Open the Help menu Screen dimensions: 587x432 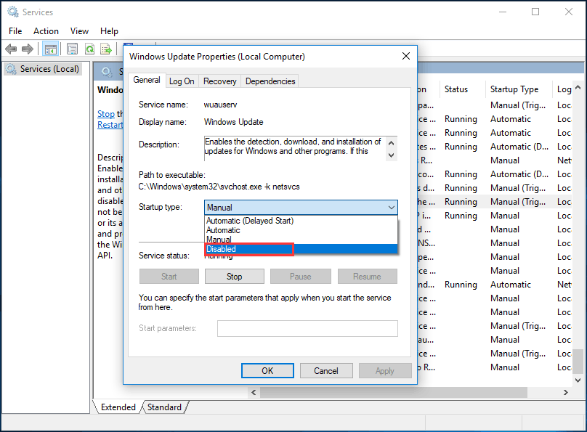click(x=109, y=31)
